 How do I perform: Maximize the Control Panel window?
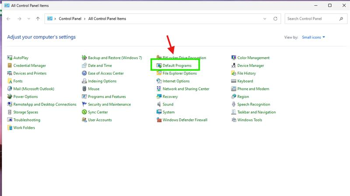(x=330, y=5)
